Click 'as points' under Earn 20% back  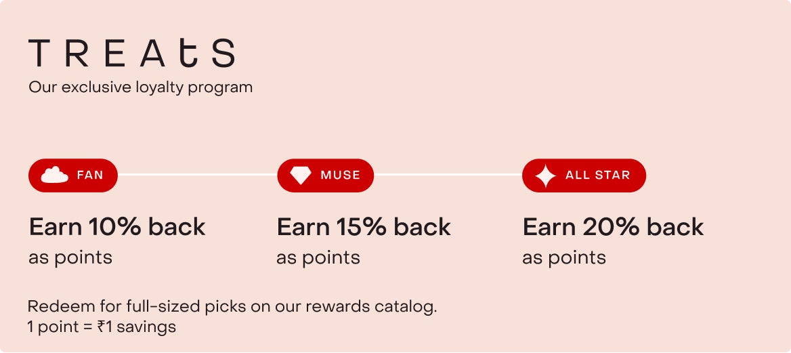point(564,257)
